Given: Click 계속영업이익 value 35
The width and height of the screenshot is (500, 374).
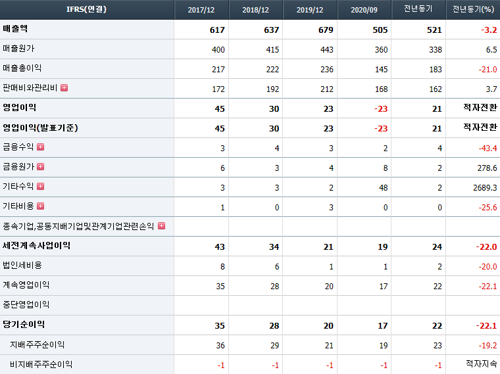Looking at the screenshot, I should coord(220,287).
